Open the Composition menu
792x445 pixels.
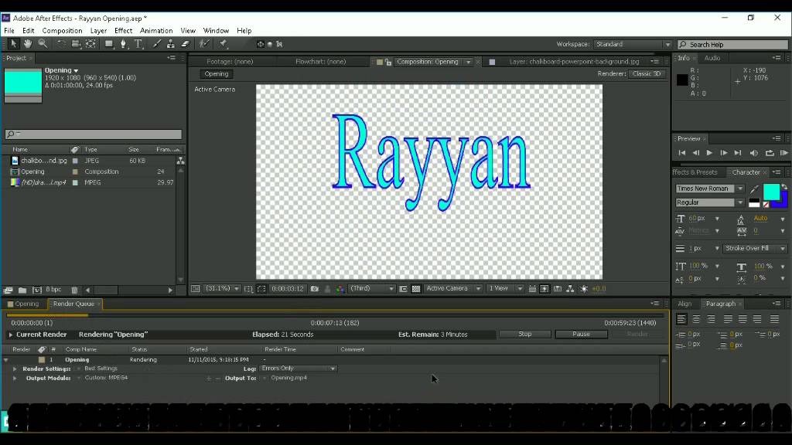click(62, 31)
